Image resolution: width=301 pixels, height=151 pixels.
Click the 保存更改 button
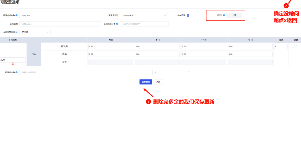(x=145, y=82)
